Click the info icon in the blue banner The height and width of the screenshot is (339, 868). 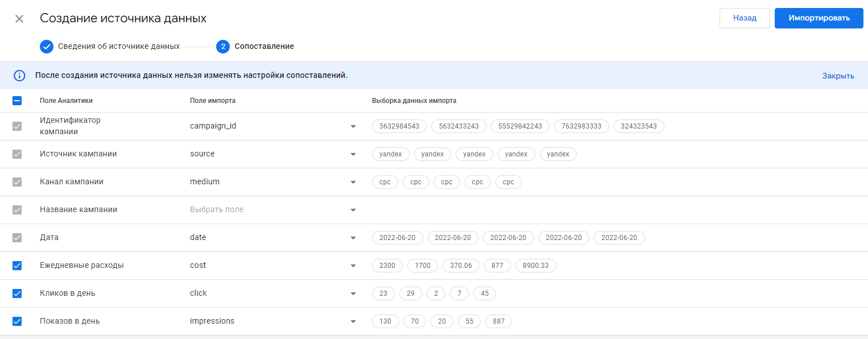pos(19,76)
